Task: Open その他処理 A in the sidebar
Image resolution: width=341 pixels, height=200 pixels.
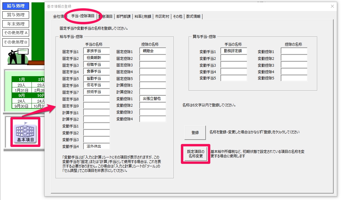Action: (16, 33)
